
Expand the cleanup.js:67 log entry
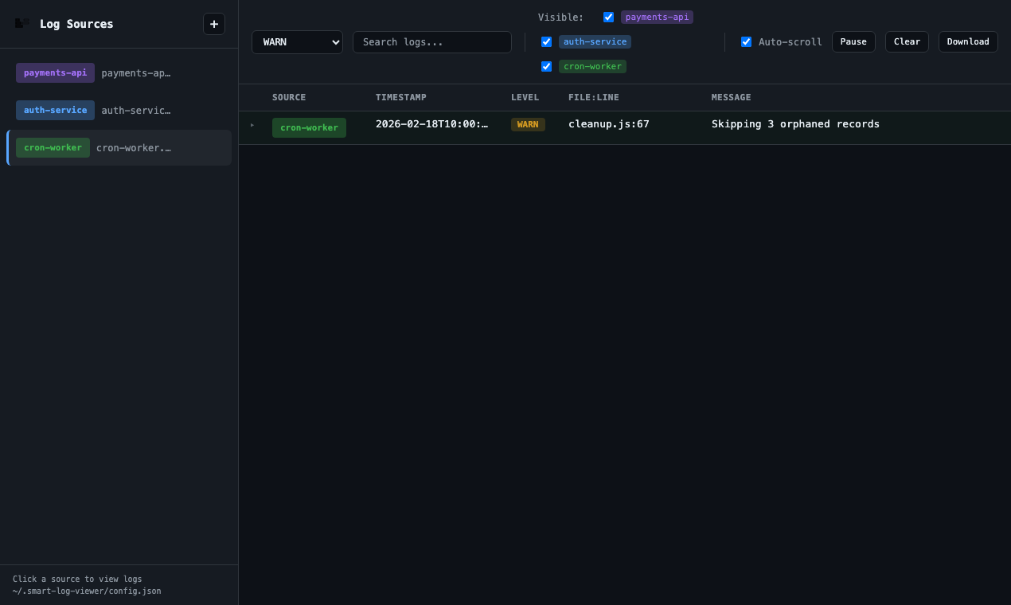pos(252,125)
